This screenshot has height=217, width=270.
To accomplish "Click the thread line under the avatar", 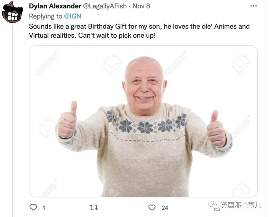I will pos(12,120).
